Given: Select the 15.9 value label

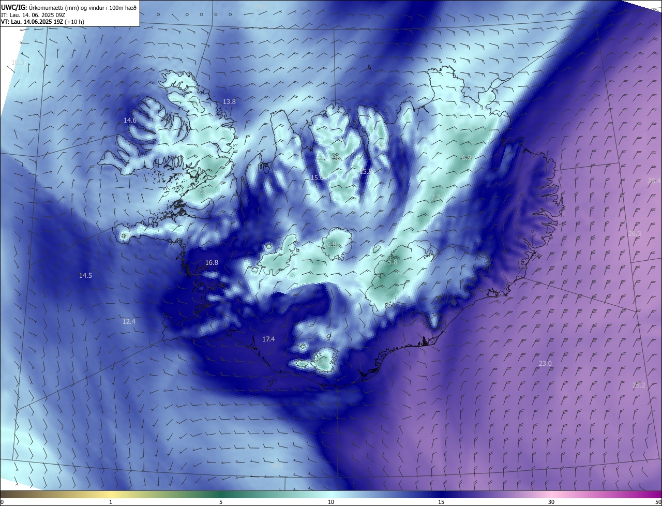Looking at the screenshot, I should point(366,171).
